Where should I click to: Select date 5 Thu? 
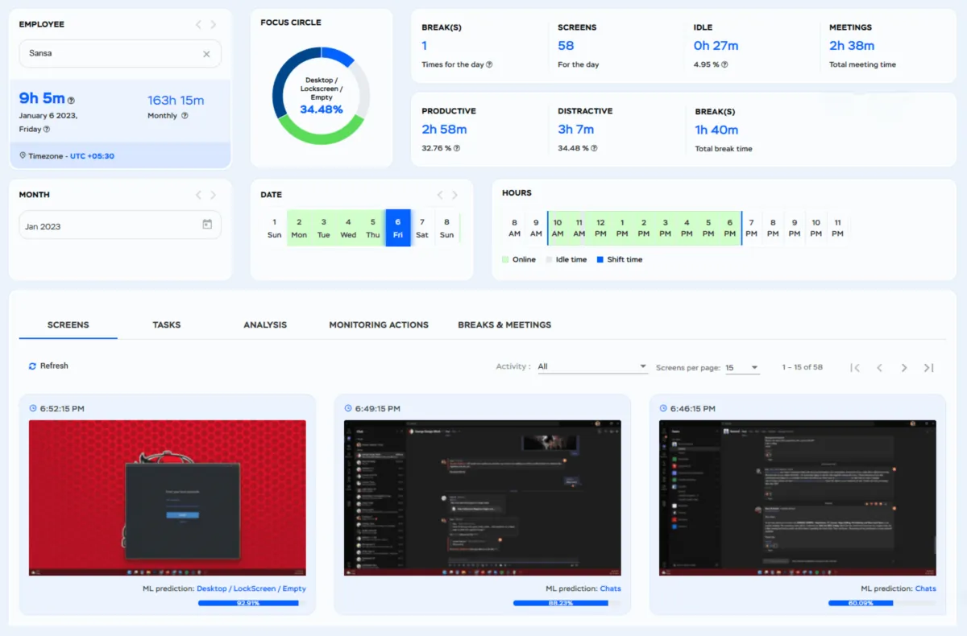point(372,228)
